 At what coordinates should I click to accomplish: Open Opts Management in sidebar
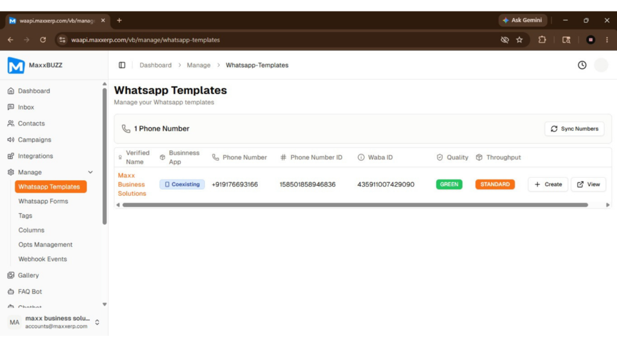click(45, 245)
